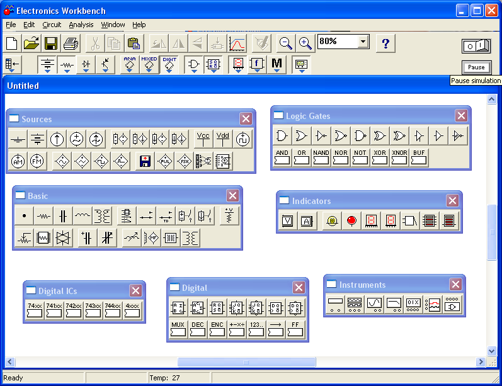Expand the Mixed ICs bin
This screenshot has height=386, width=502.
(149, 65)
